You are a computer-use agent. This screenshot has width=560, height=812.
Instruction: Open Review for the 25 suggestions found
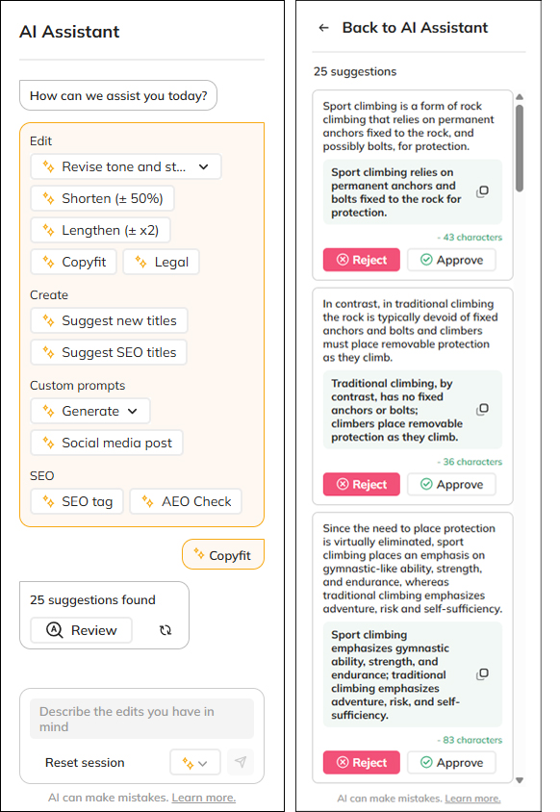click(82, 630)
